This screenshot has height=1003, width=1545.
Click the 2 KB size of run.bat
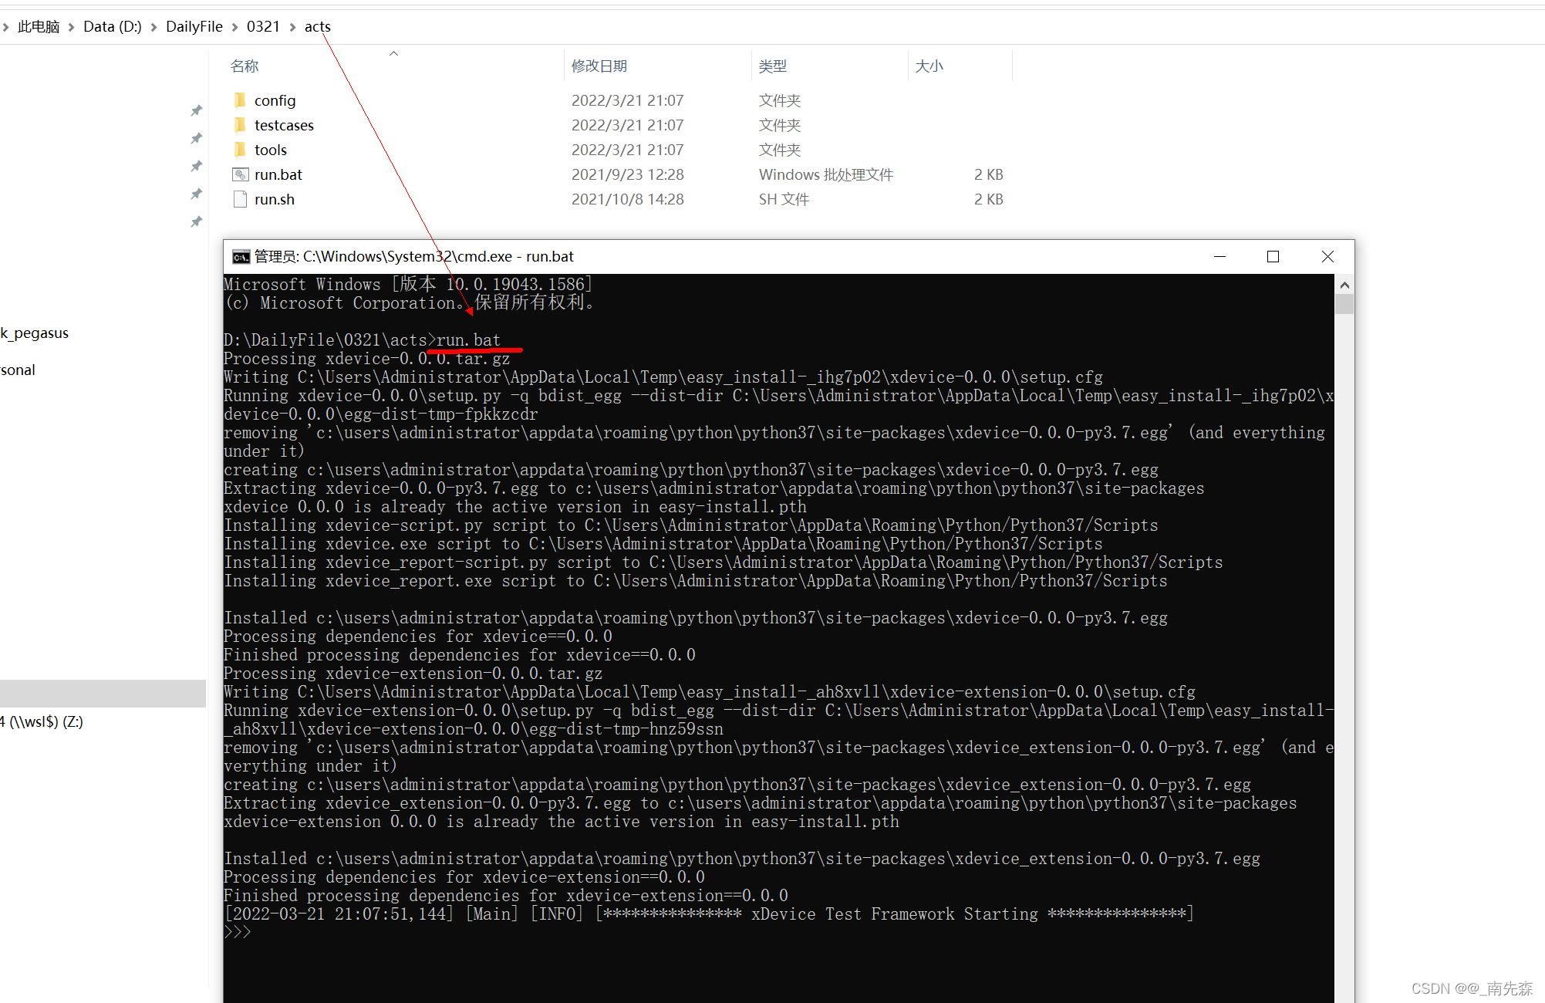pos(988,175)
